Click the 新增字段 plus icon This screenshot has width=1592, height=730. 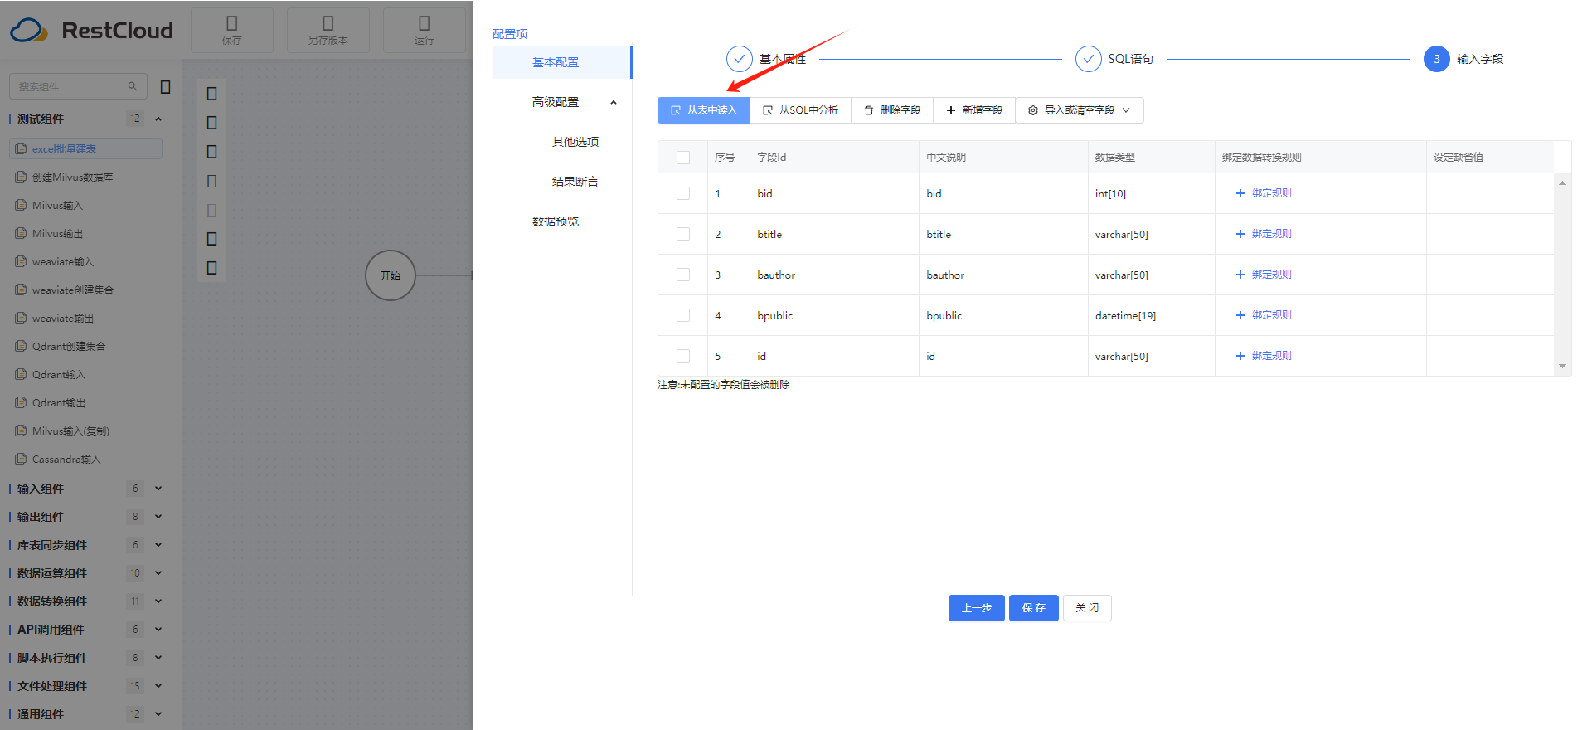pyautogui.click(x=951, y=110)
